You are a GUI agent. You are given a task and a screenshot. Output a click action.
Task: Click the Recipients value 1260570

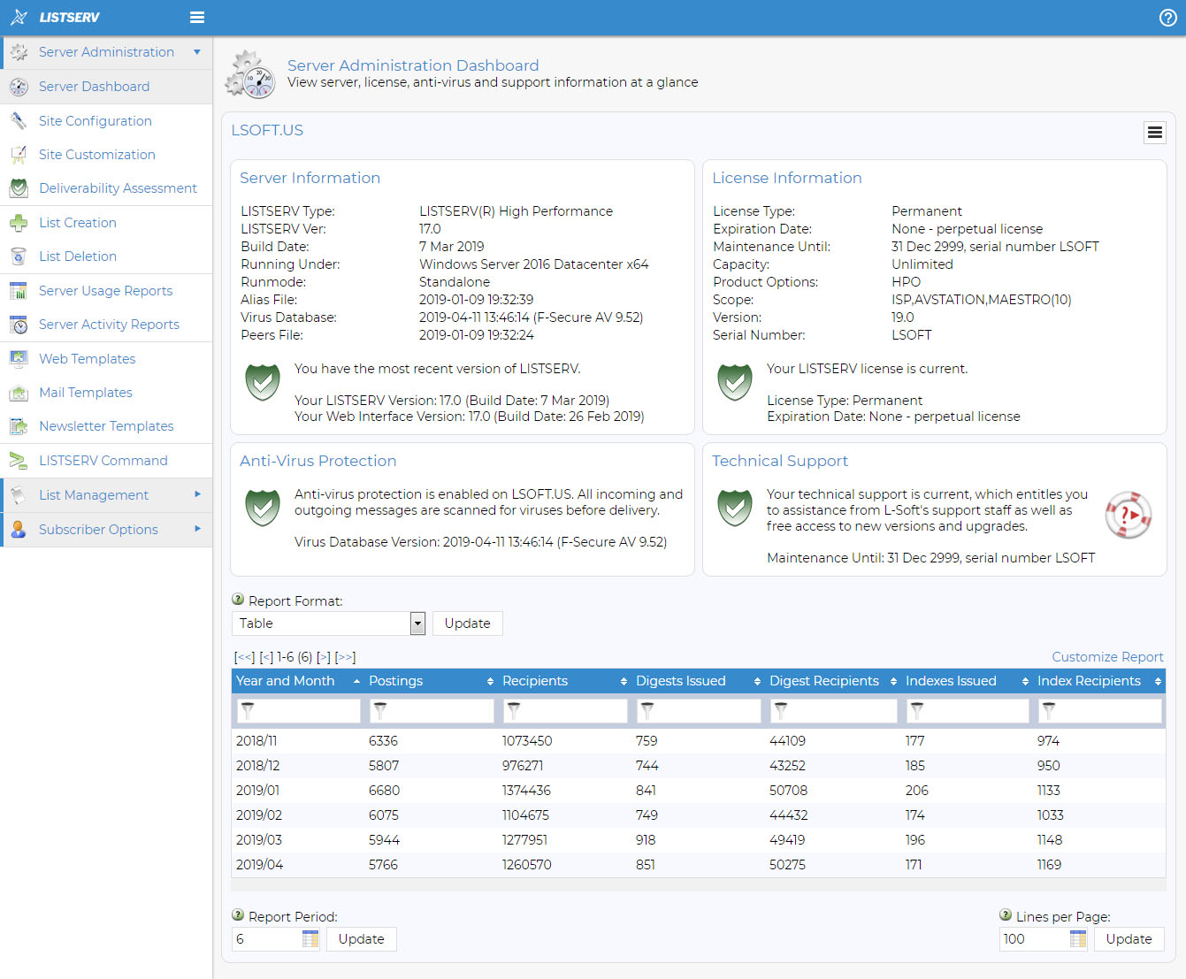tap(526, 865)
